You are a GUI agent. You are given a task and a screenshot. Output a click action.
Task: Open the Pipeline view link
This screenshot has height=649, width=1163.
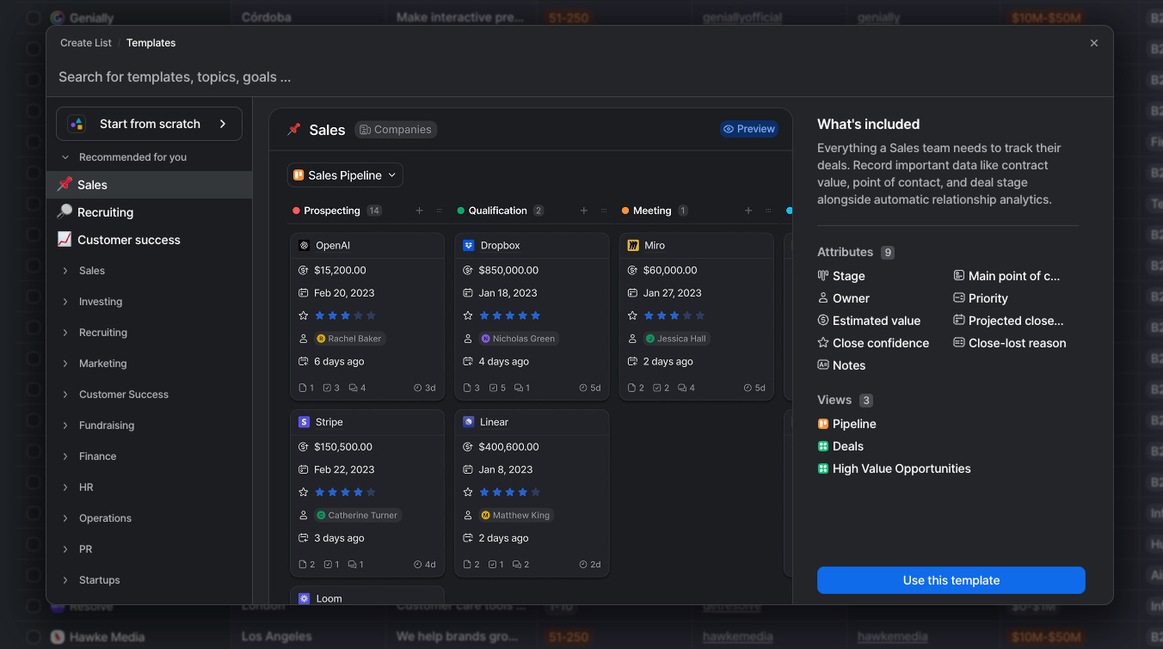854,424
